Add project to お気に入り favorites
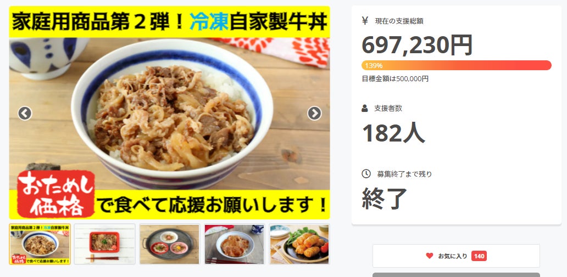Image resolution: width=567 pixels, height=277 pixels. [x=456, y=256]
